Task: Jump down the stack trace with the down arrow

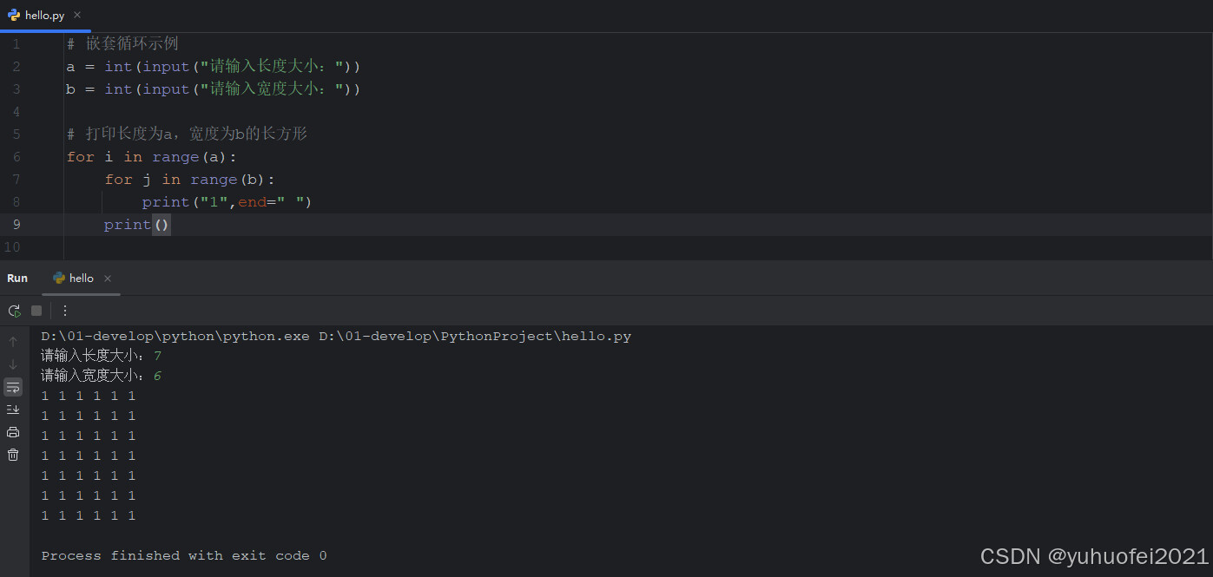Action: pos(13,364)
